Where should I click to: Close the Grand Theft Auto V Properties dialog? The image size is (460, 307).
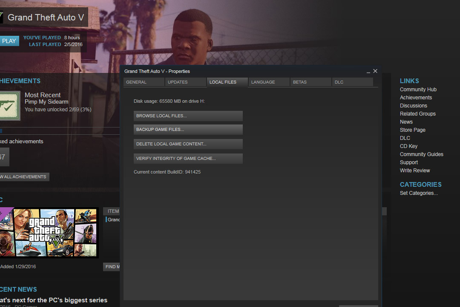pos(375,71)
